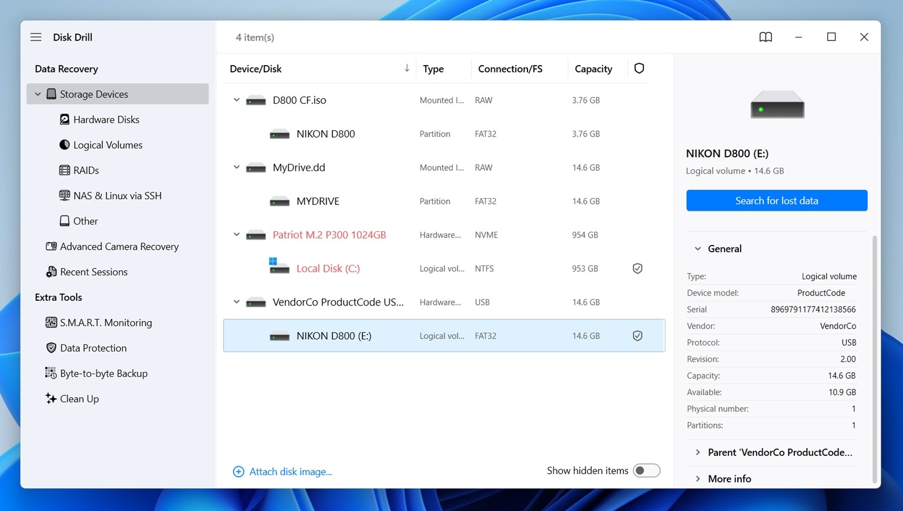Click the details panel vertical scrollbar

[x=875, y=359]
